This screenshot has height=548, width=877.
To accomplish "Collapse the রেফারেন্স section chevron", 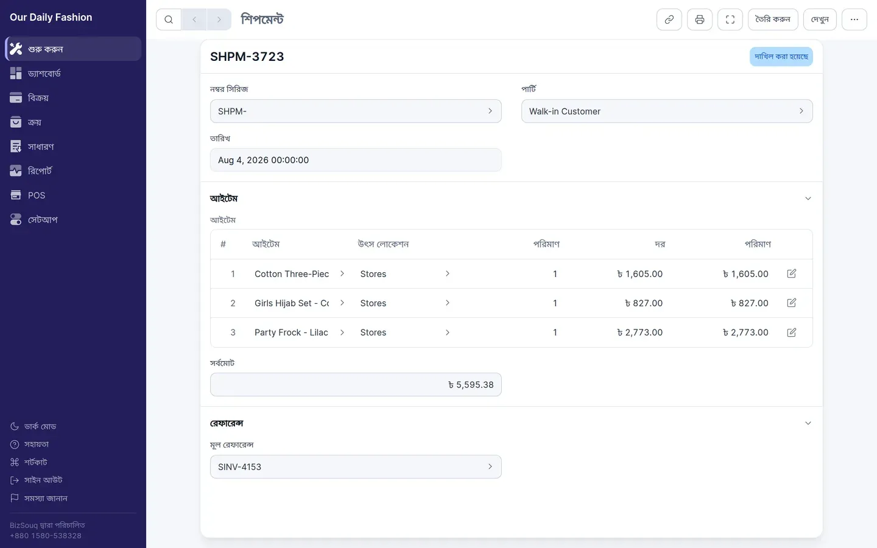I will pyautogui.click(x=808, y=423).
